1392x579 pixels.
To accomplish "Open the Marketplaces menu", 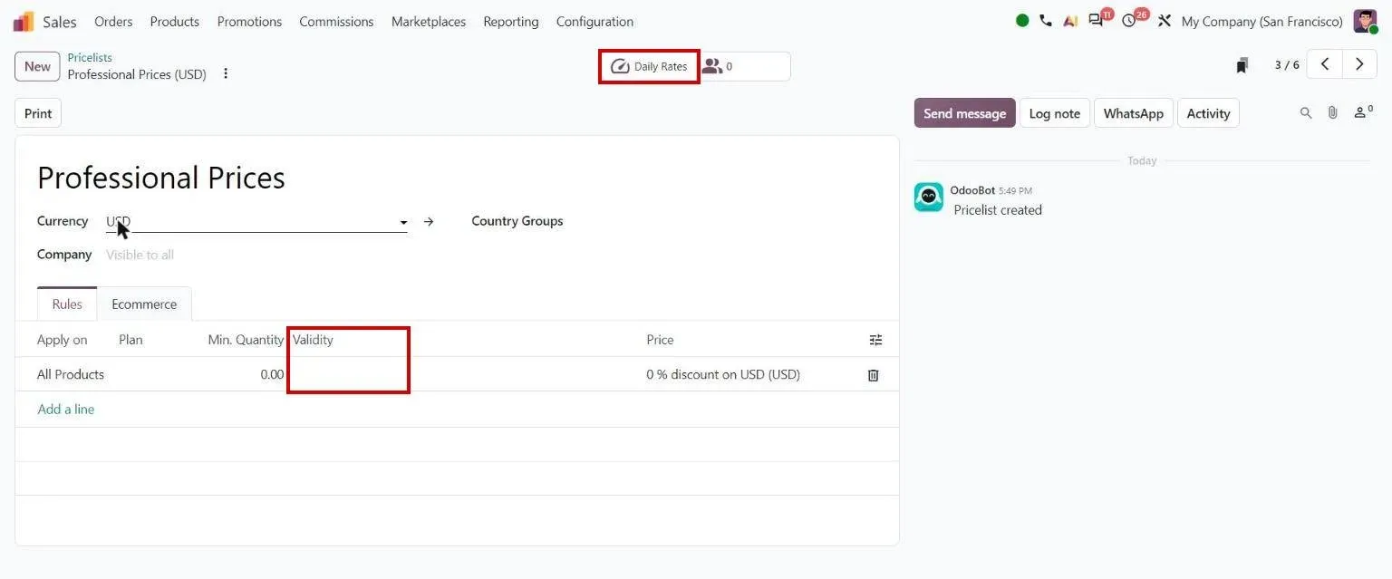I will (x=429, y=21).
